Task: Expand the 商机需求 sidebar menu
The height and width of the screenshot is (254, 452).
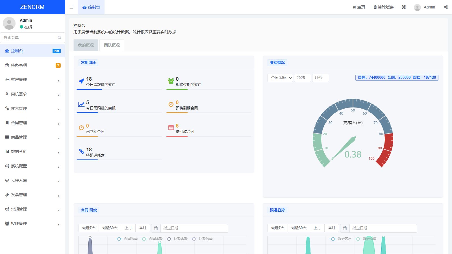Action: pos(32,94)
